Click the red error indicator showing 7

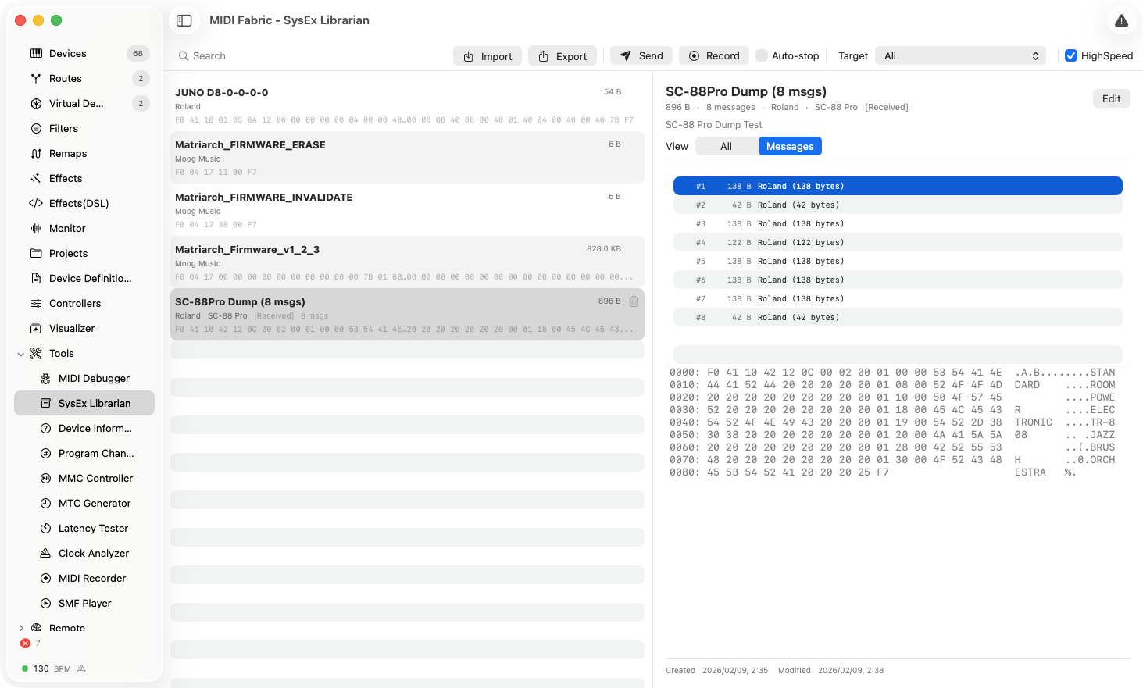25,643
